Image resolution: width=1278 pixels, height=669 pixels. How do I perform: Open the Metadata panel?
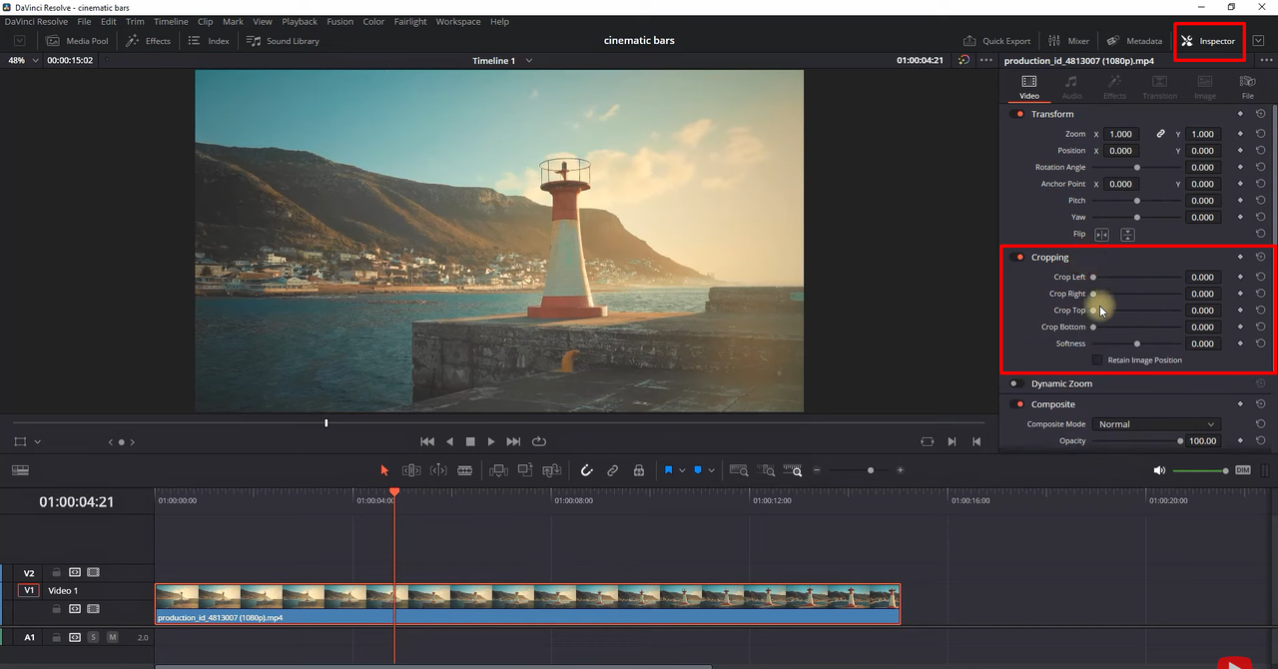click(x=1134, y=41)
